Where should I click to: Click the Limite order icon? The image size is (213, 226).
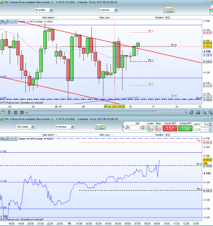(150, 128)
